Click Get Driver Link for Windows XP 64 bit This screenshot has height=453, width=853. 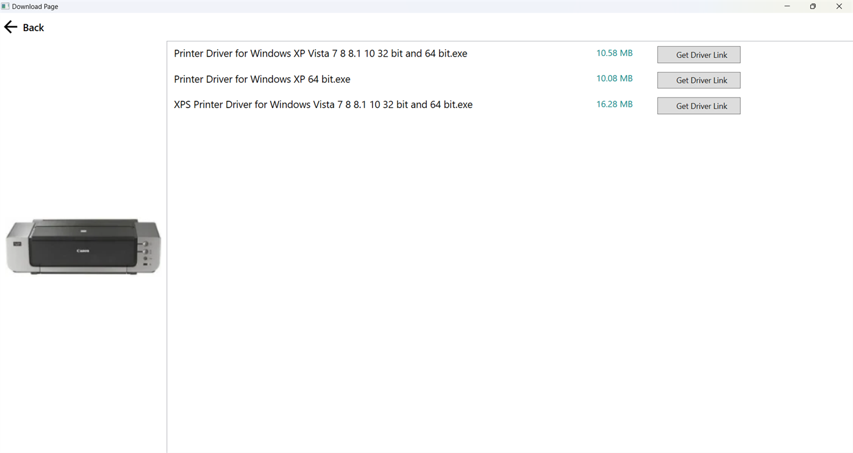click(698, 80)
